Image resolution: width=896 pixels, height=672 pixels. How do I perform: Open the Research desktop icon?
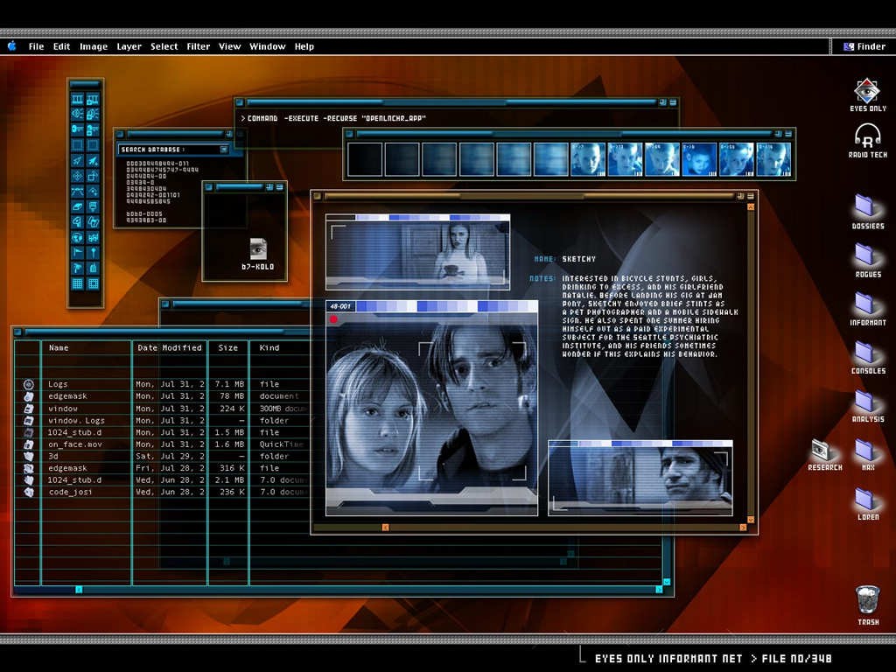click(x=821, y=450)
